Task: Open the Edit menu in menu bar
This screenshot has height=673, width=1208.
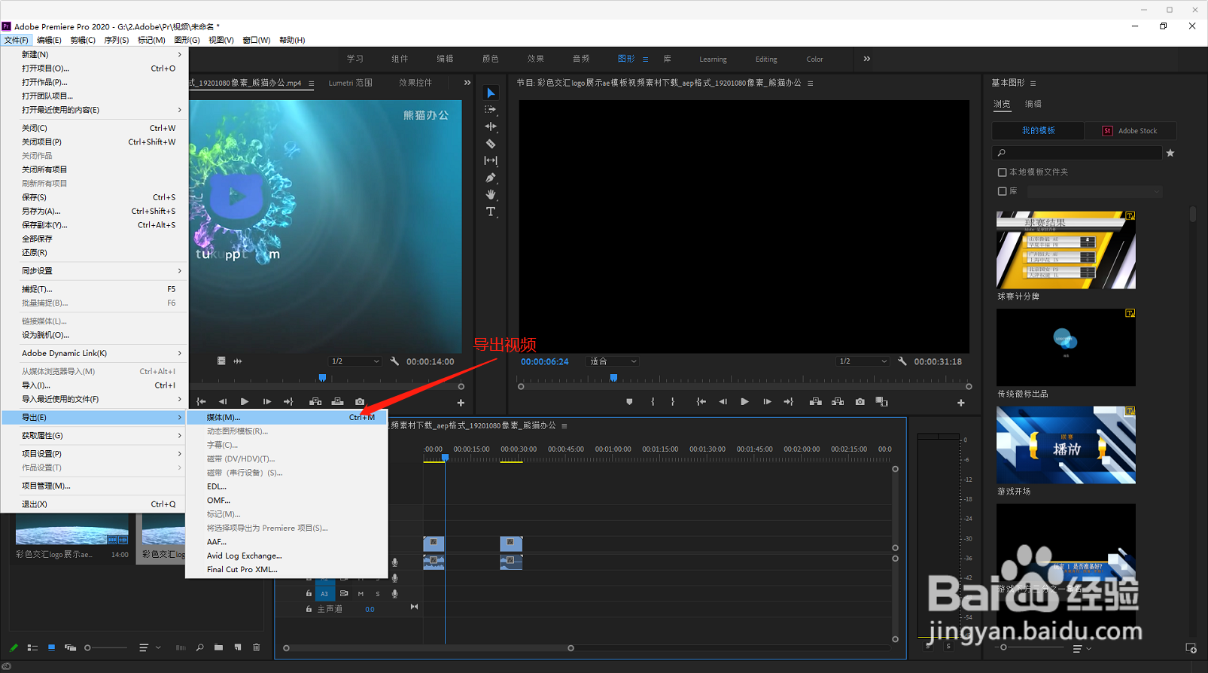Action: (49, 40)
